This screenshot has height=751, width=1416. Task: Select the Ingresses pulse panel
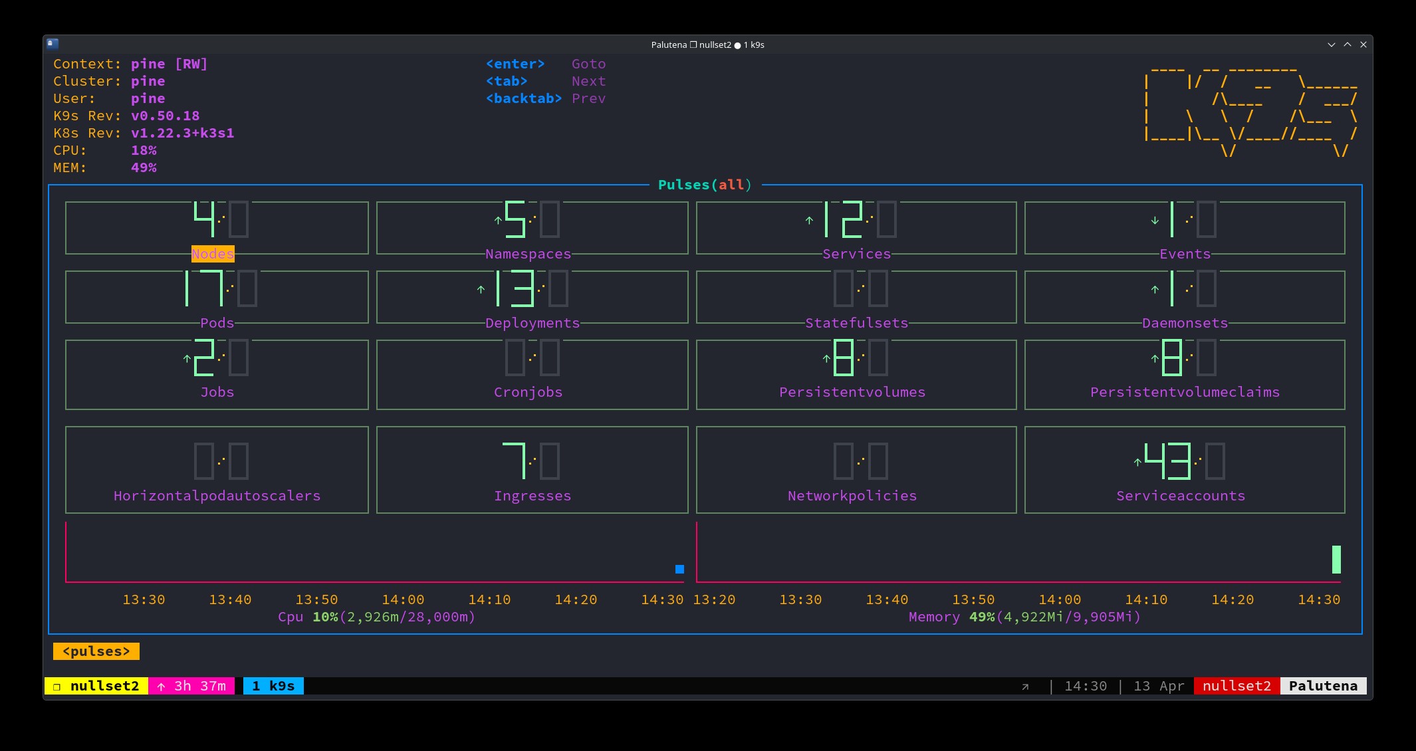[x=532, y=470]
